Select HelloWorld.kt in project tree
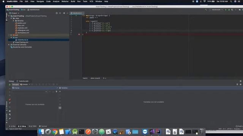This screenshot has width=243, height=136. (x=22, y=40)
